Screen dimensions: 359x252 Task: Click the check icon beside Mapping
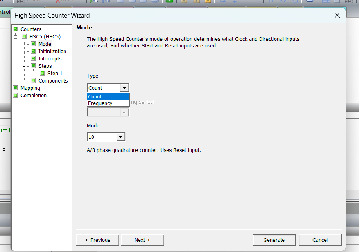16,88
